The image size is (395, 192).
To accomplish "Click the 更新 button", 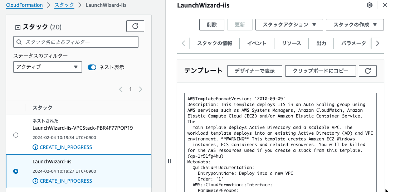I will [x=240, y=25].
